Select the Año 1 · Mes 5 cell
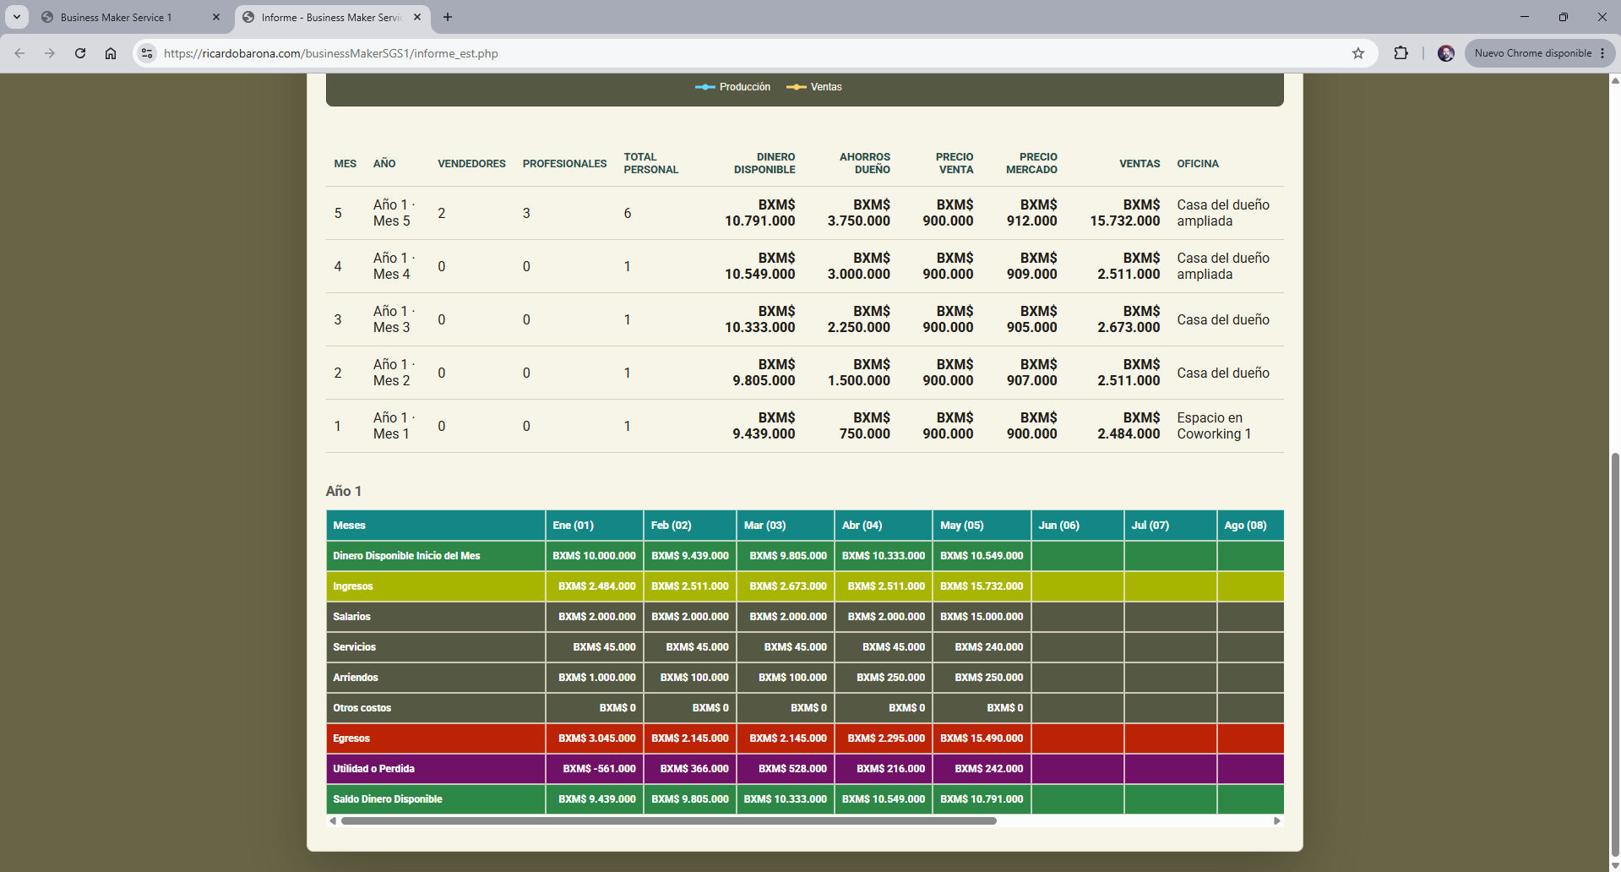 394,213
